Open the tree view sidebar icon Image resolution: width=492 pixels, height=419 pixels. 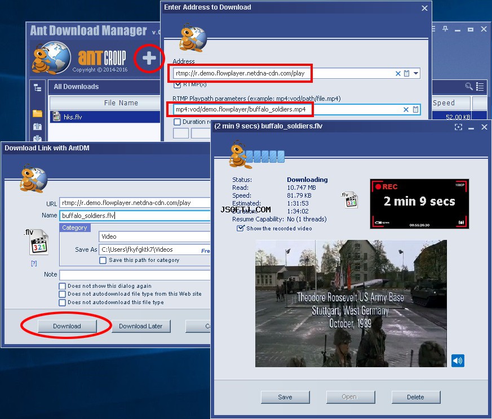[x=37, y=88]
